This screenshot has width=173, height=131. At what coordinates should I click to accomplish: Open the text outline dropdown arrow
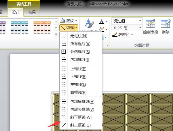point(106,29)
